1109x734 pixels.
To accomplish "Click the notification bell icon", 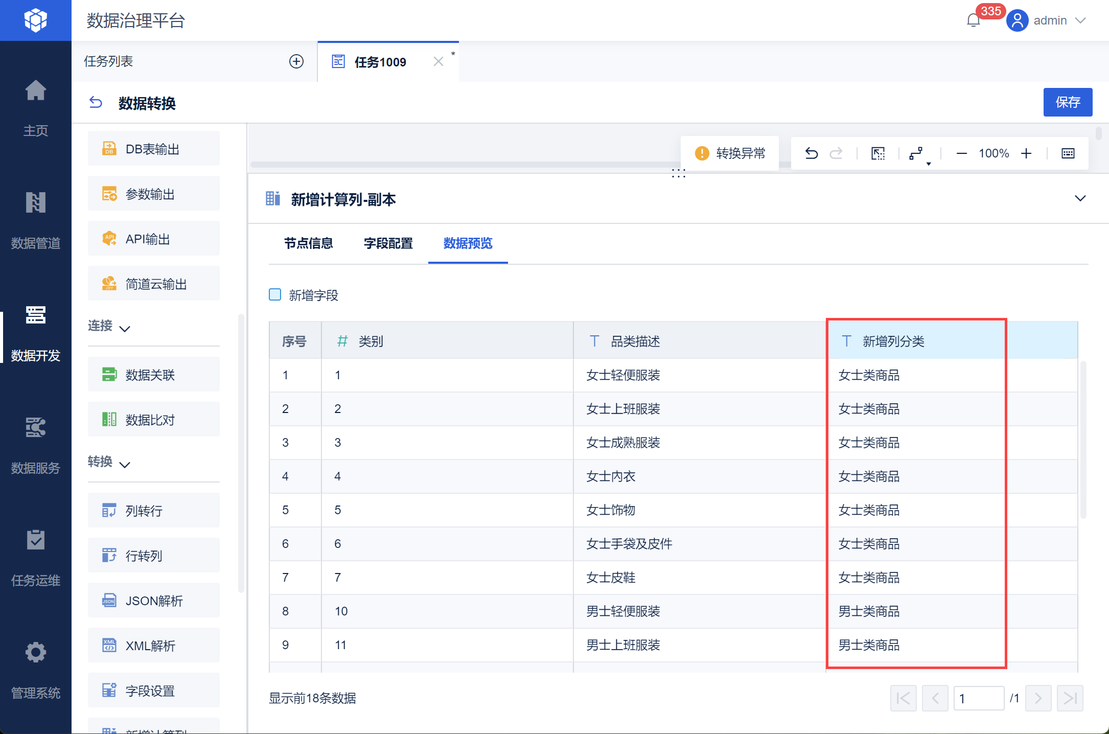I will point(973,20).
